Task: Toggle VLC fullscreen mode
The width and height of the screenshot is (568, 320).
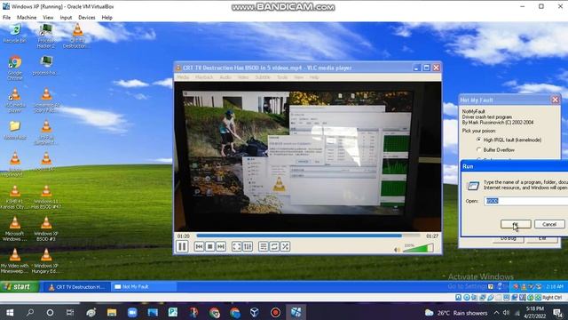Action: (x=237, y=247)
